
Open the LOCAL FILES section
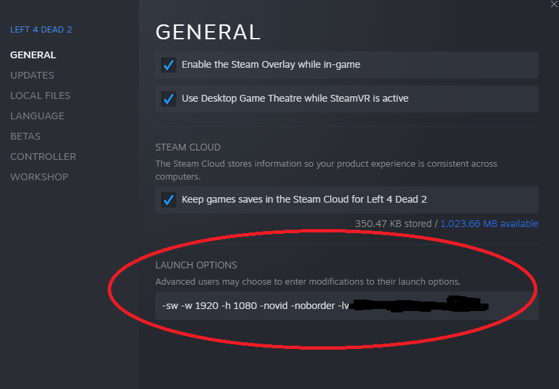point(40,96)
